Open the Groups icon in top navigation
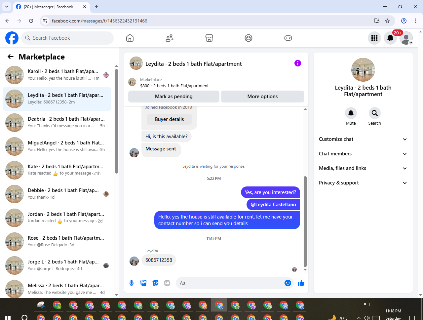The width and height of the screenshot is (423, 320). [249, 38]
